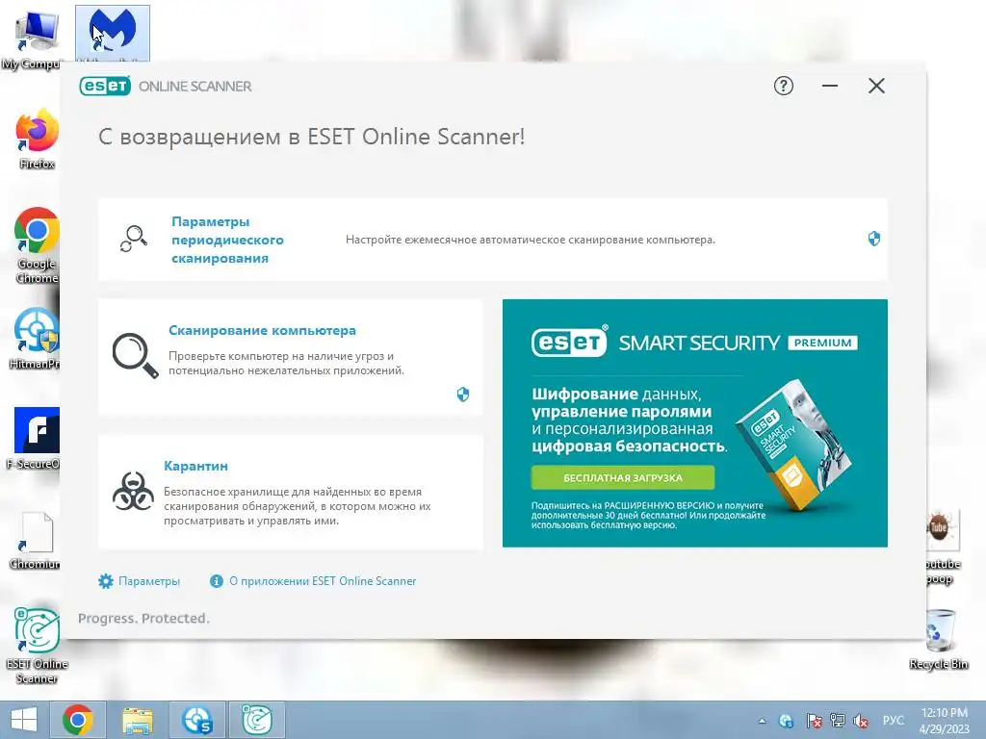This screenshot has width=986, height=739.
Task: Show hidden tray icons arrow
Action: 762,721
